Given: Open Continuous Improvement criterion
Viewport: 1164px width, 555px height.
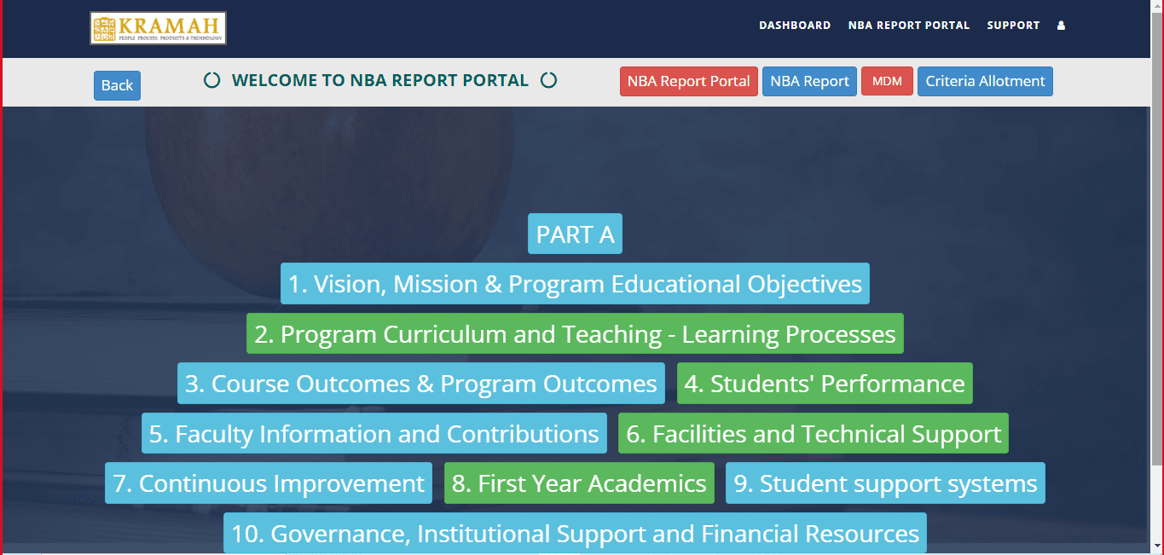Looking at the screenshot, I should (x=269, y=483).
